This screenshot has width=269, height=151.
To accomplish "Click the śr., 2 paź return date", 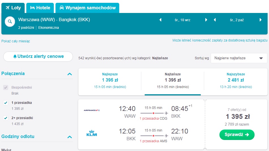I will coord(237,20).
